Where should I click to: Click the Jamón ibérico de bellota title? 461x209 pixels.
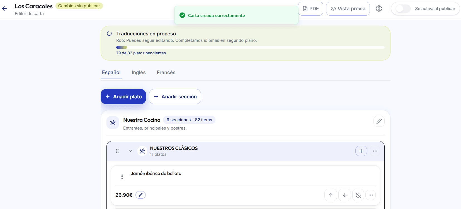tap(156, 173)
